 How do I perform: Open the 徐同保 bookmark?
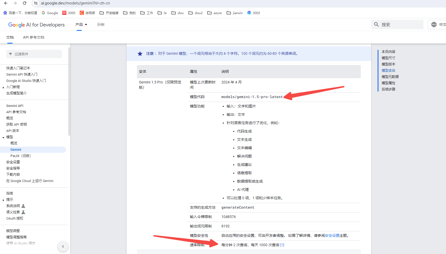87,13
